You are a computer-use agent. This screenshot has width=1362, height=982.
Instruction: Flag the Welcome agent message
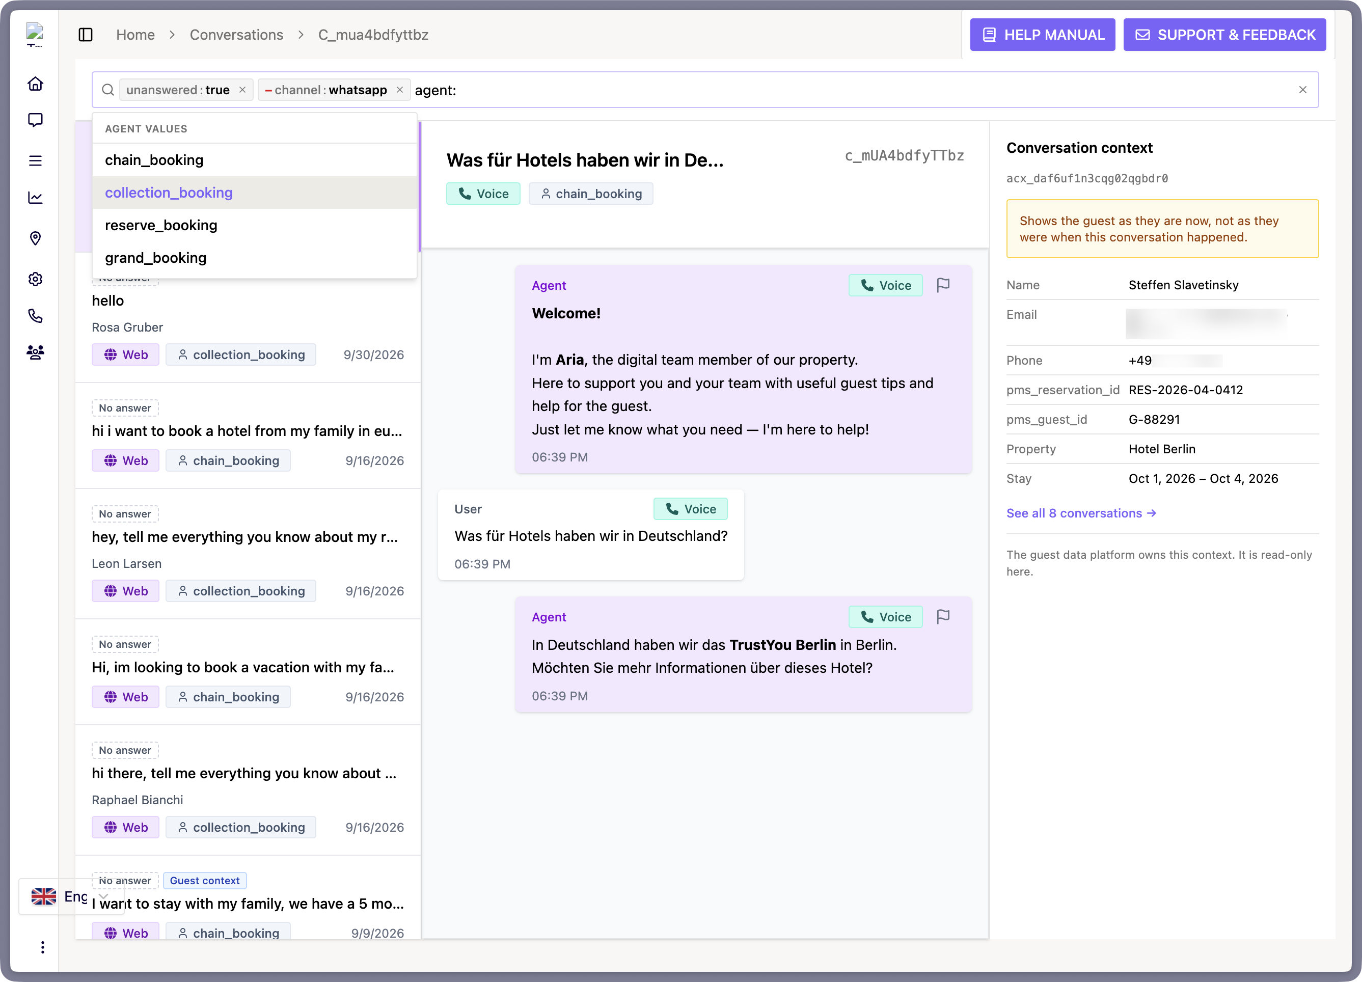pos(943,285)
